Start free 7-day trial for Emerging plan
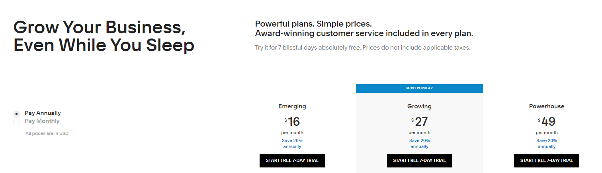This screenshot has height=173, width=602. tap(292, 161)
